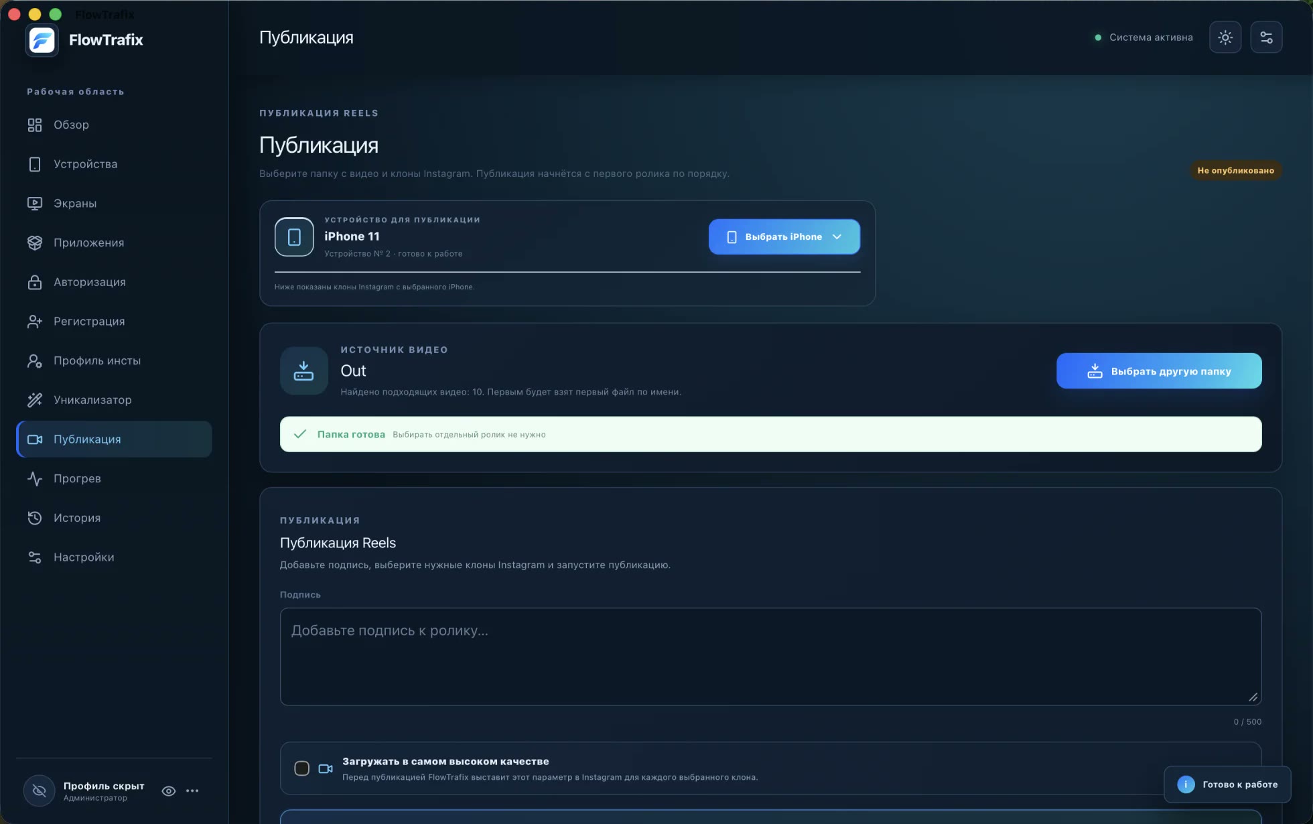Click the Система активна status text
The width and height of the screenshot is (1313, 824).
pos(1151,38)
